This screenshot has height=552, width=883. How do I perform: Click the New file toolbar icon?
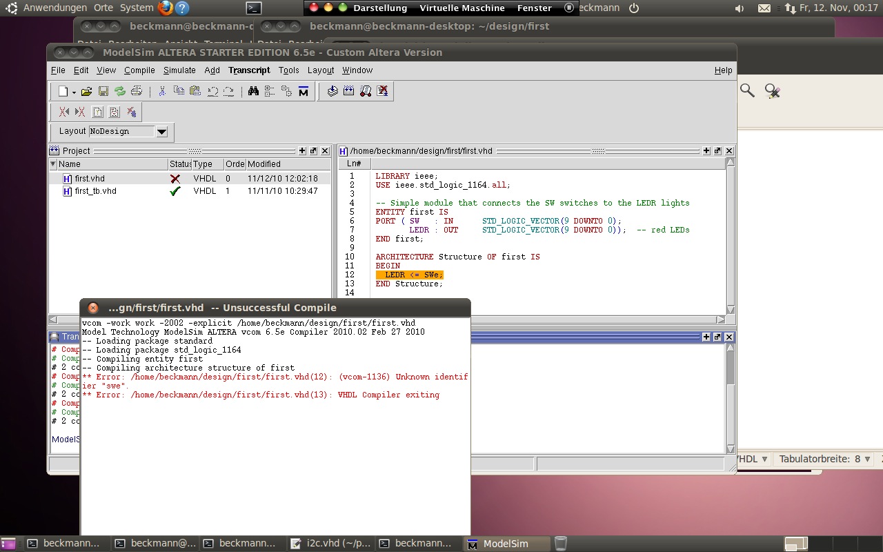pos(63,91)
